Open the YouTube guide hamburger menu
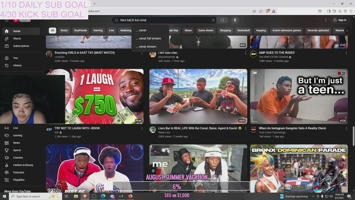This screenshot has width=355, height=200. tap(7, 20)
